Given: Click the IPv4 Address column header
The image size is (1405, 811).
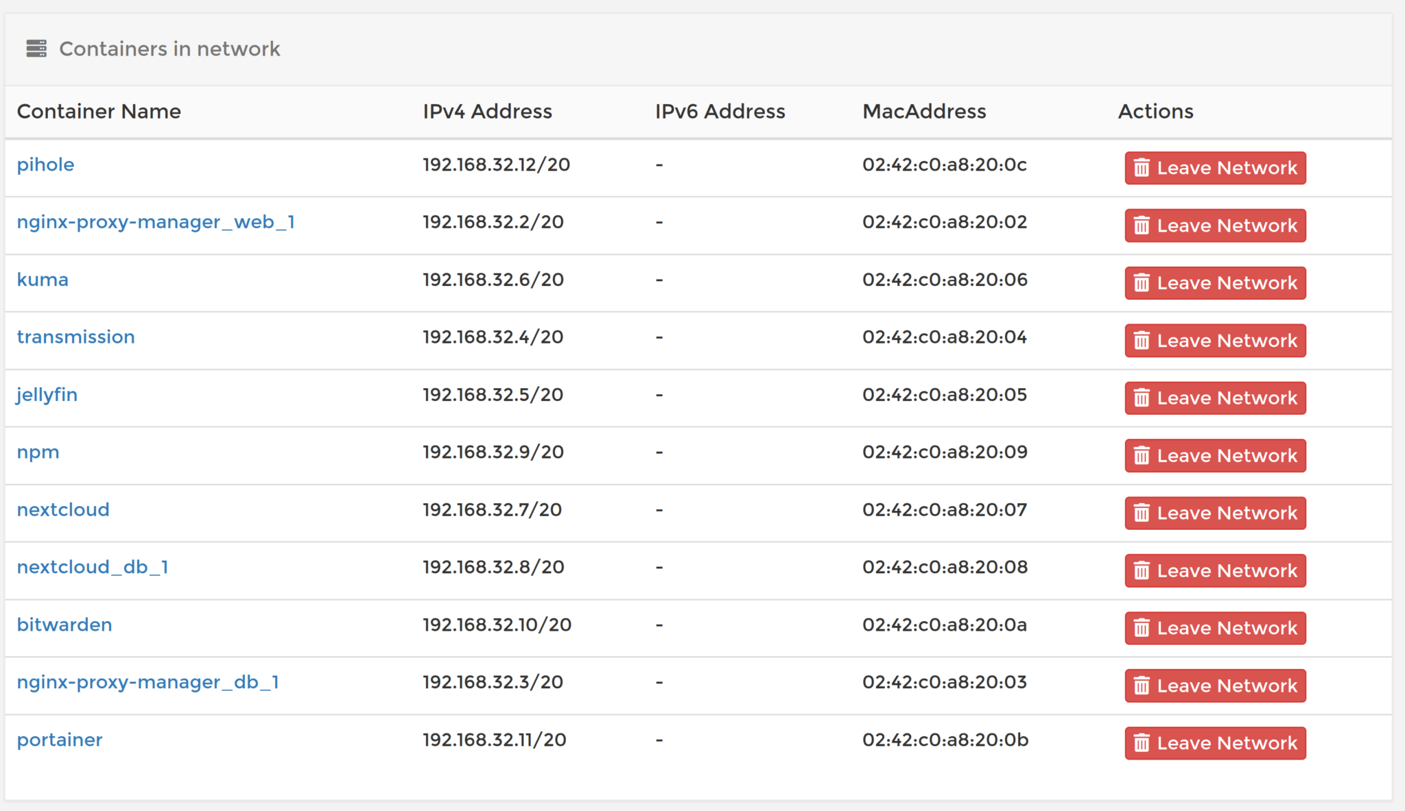Looking at the screenshot, I should [x=487, y=111].
